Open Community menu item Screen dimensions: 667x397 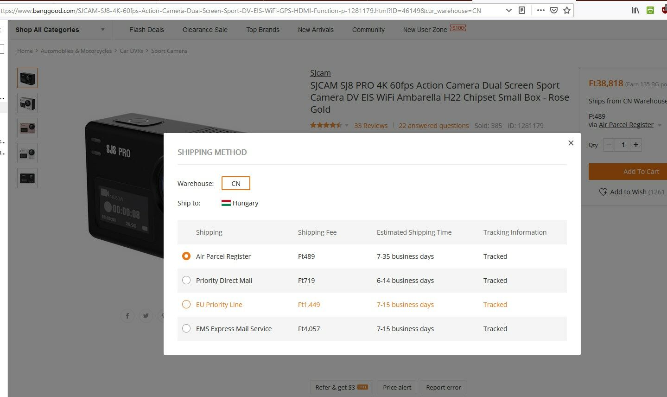[x=368, y=30]
